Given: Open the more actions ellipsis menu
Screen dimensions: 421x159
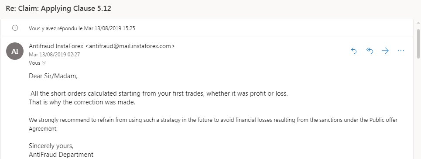Looking at the screenshot, I should (401, 51).
